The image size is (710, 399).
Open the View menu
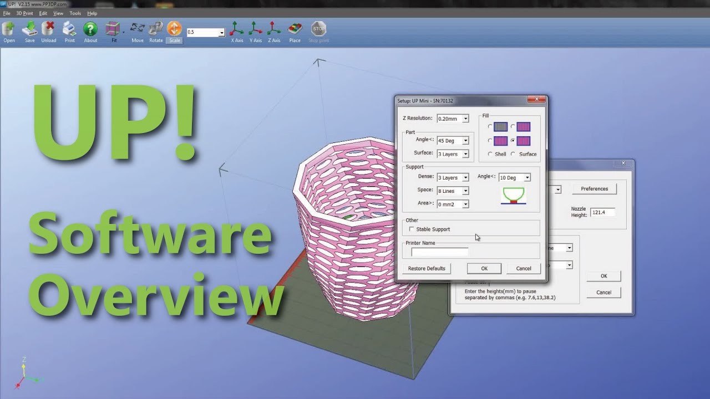58,13
